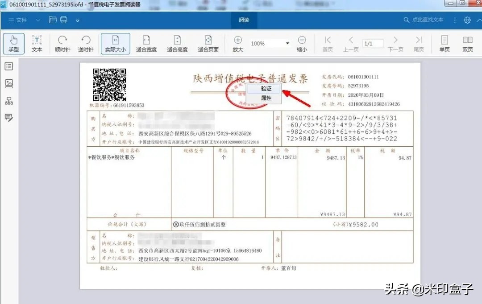This screenshot has height=304, width=482.
Task: Switch to two-page view (双页)
Action: click(x=467, y=43)
